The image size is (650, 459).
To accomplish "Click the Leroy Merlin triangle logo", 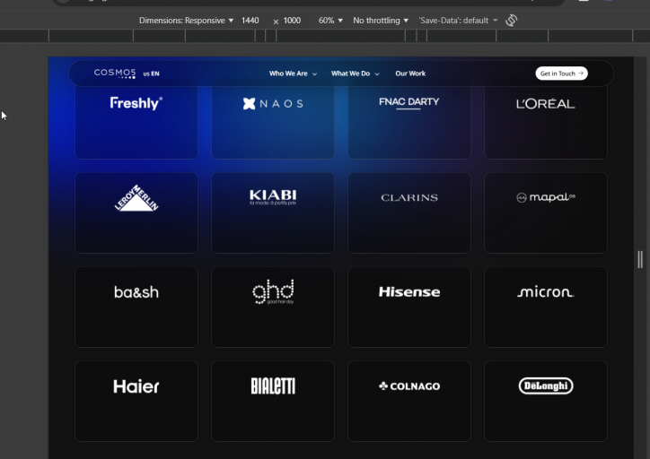I will pos(136,198).
